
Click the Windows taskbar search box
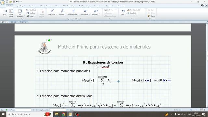point(30,114)
